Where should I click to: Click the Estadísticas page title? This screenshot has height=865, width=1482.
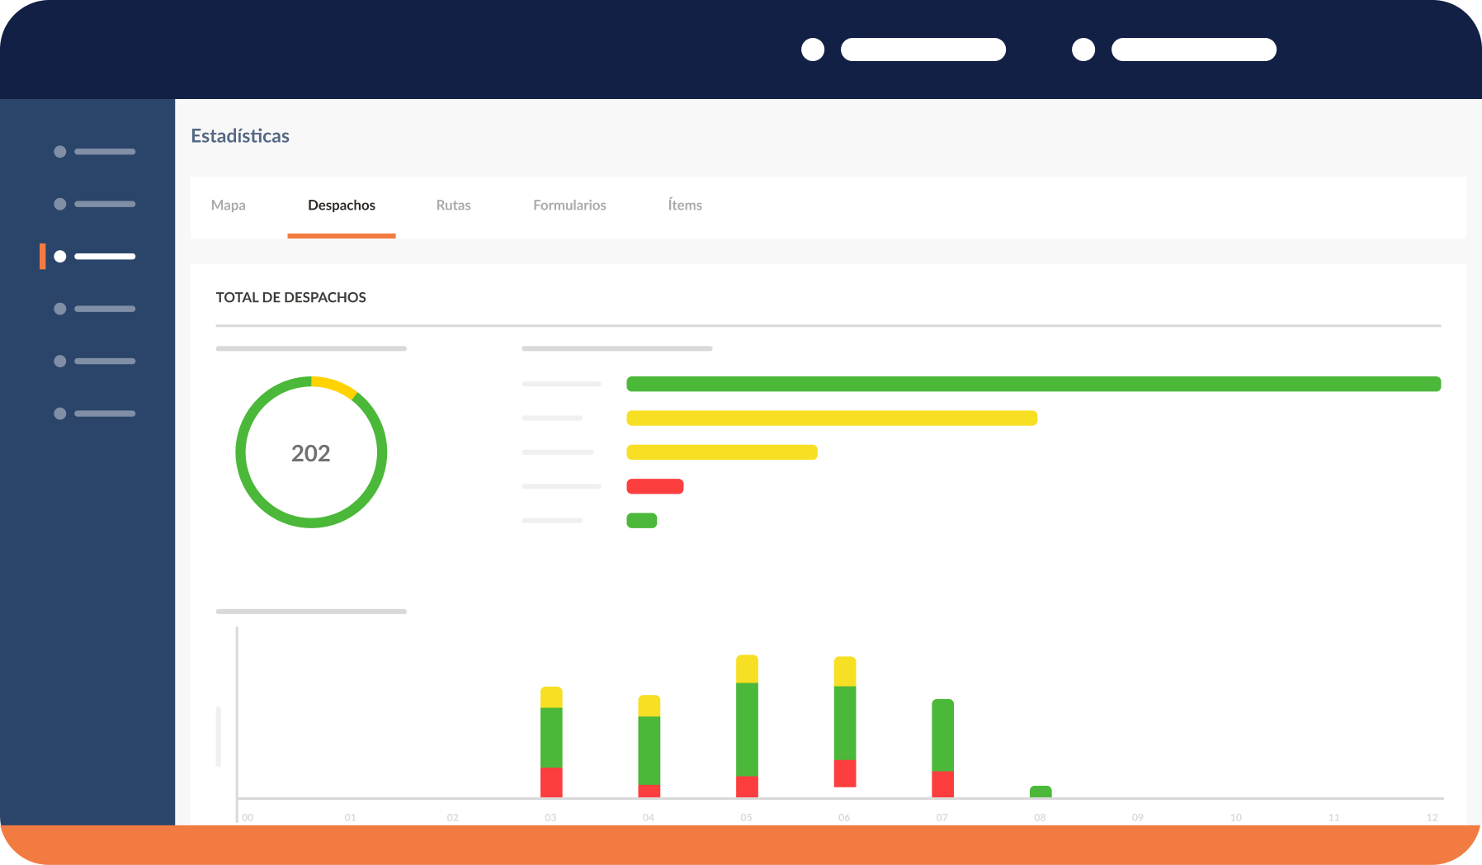[240, 136]
